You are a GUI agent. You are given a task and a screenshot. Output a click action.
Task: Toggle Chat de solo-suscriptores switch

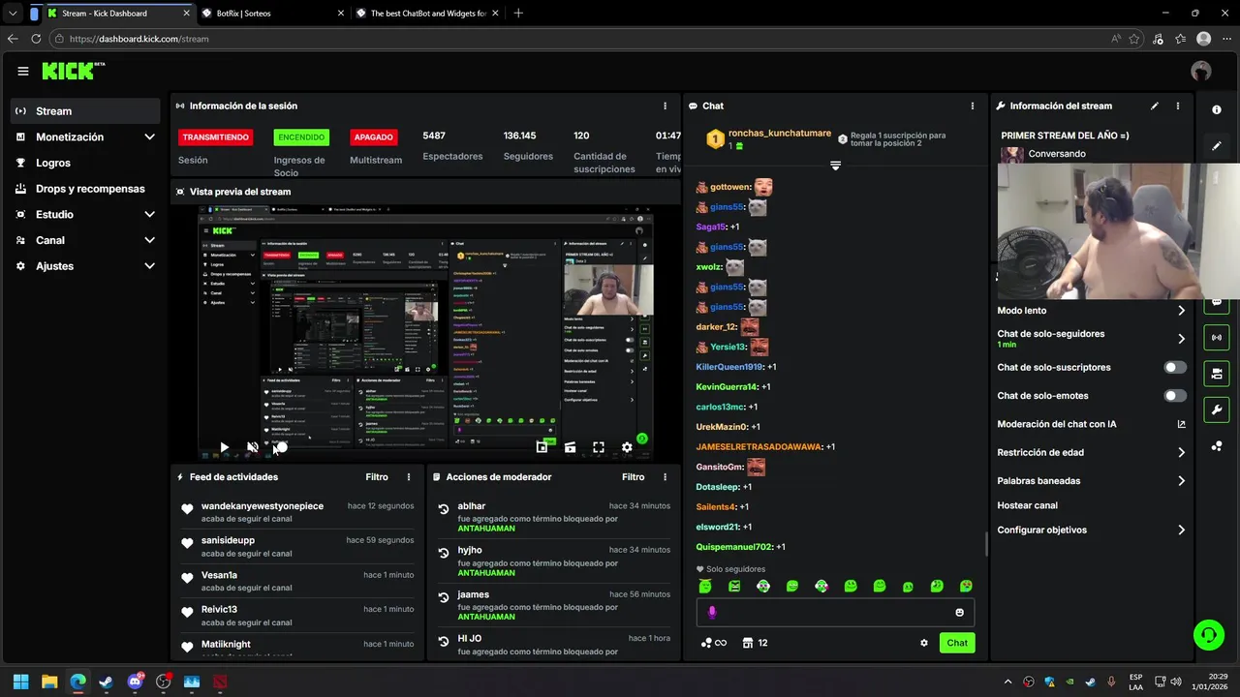(1175, 367)
